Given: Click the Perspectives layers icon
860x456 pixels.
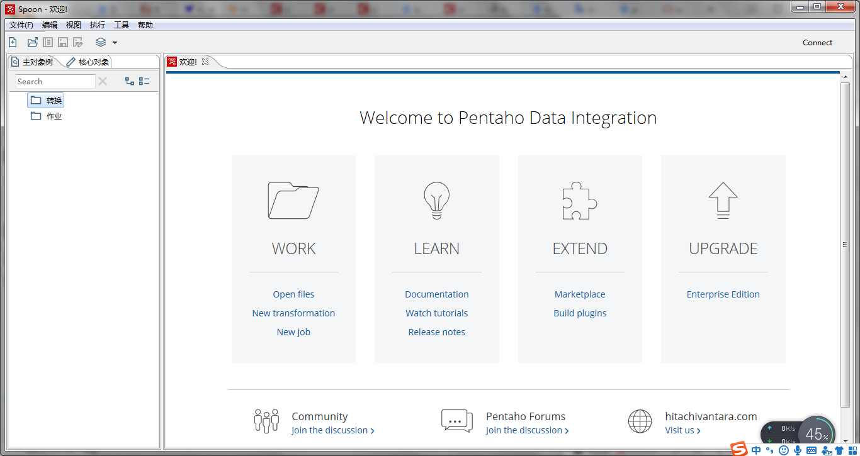Looking at the screenshot, I should coord(101,42).
